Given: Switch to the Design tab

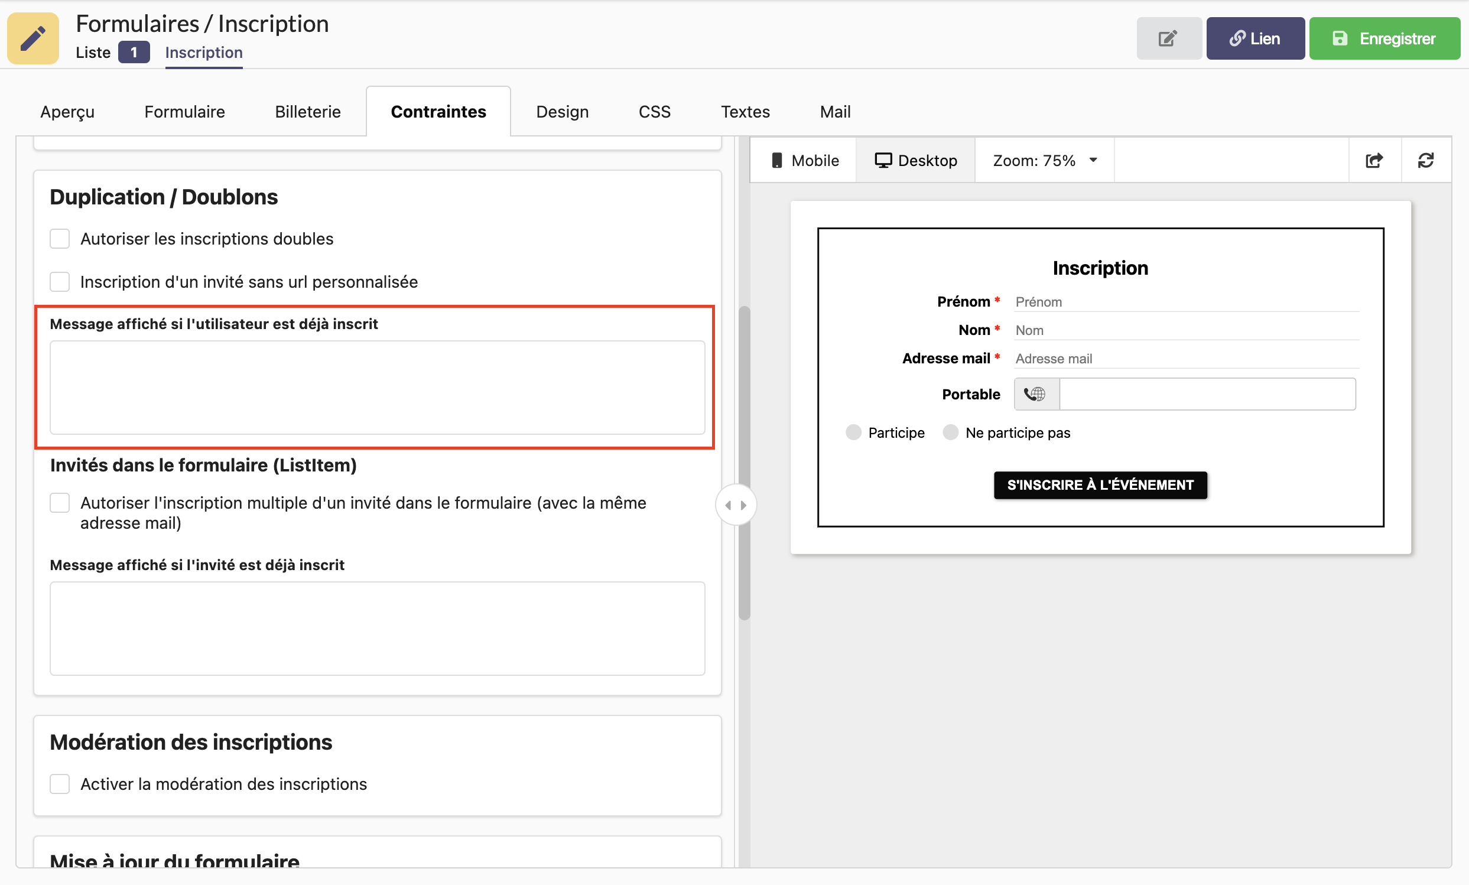Looking at the screenshot, I should click(561, 112).
